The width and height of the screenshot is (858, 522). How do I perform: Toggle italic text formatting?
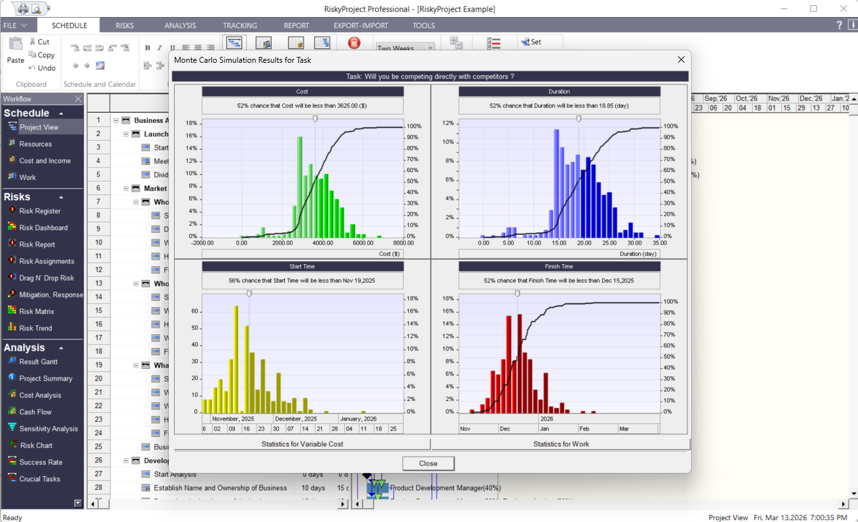159,47
